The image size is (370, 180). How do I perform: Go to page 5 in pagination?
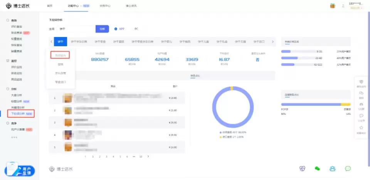[x=120, y=157]
